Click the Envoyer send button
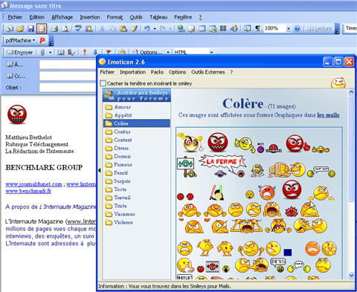 20,52
